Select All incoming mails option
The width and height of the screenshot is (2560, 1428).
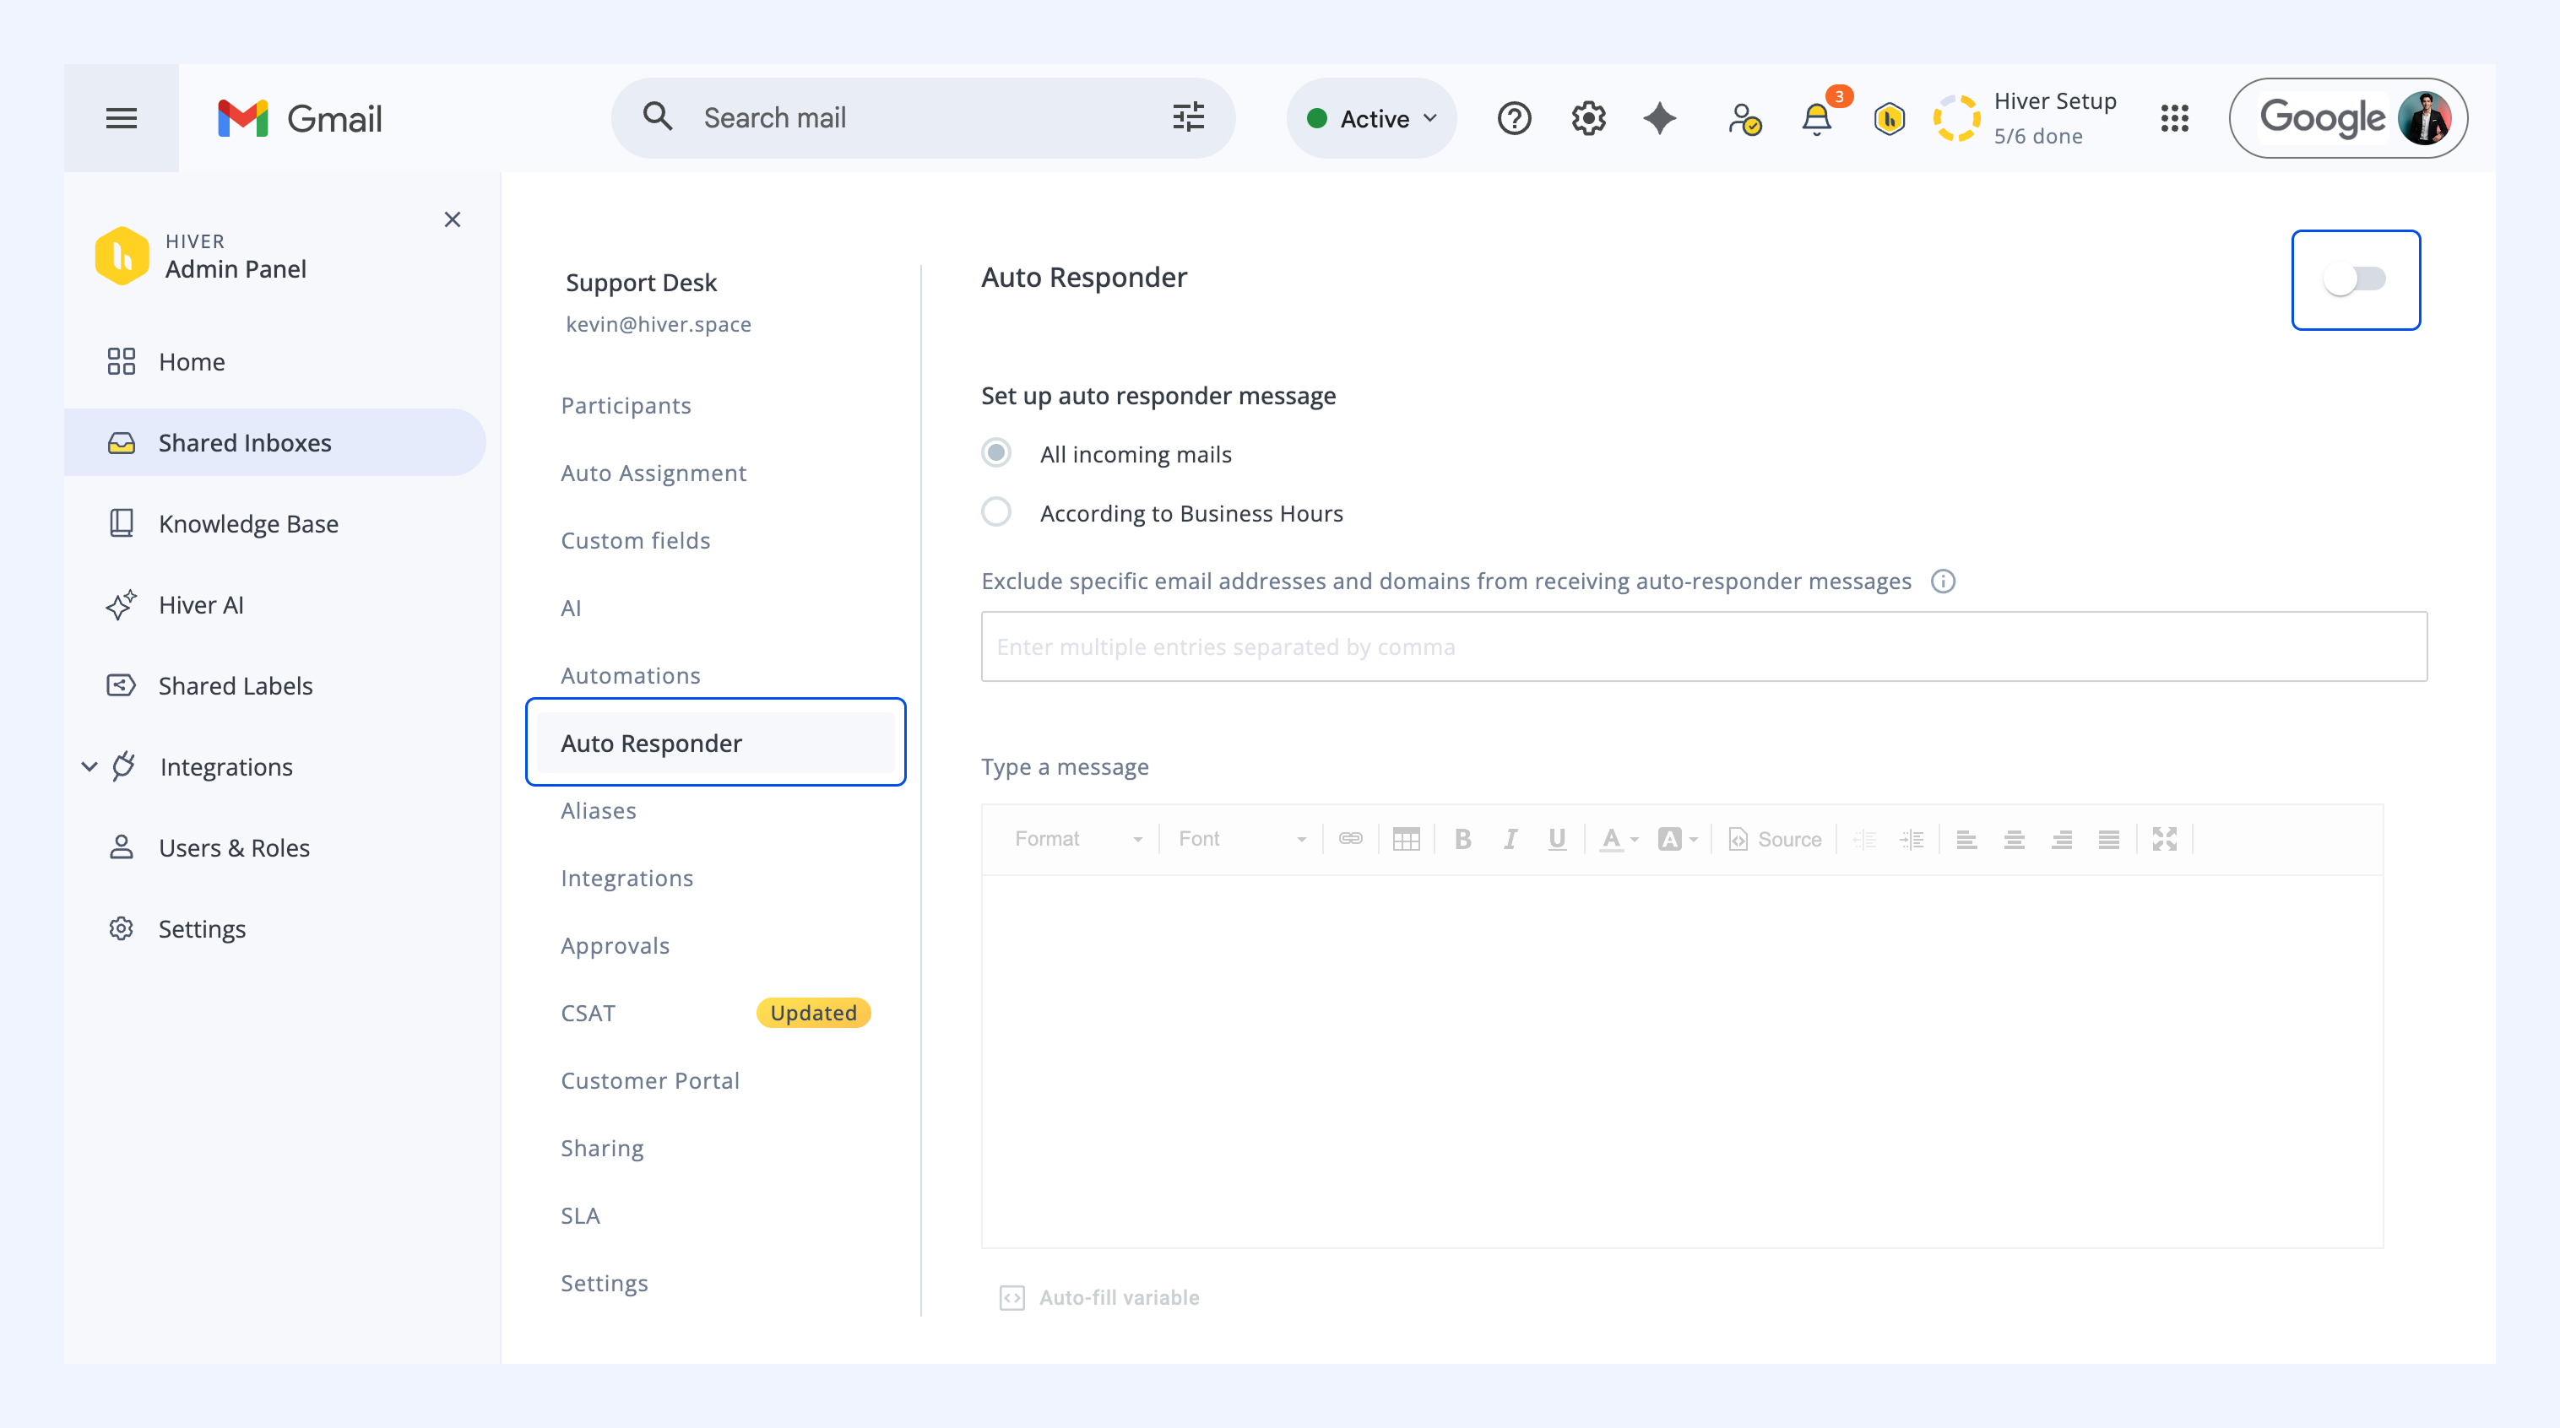997,453
